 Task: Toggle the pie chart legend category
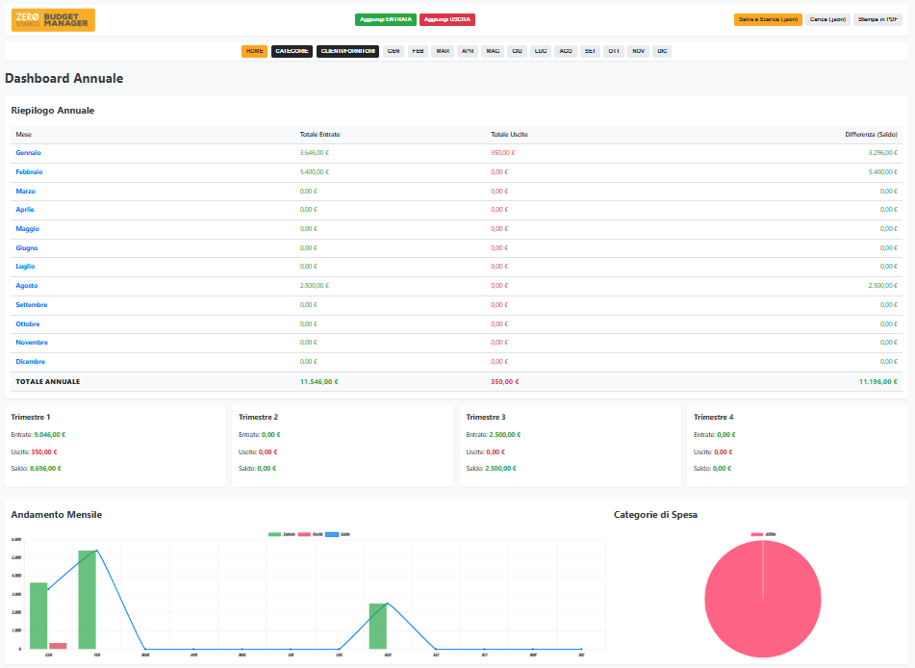(763, 533)
